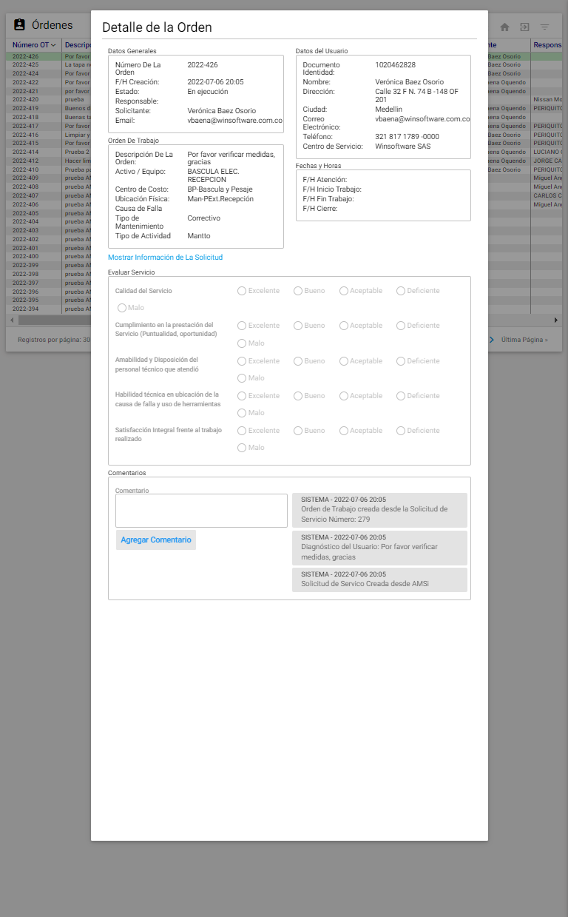568x917 pixels.
Task: Open the filter list icon
Action: 544,27
